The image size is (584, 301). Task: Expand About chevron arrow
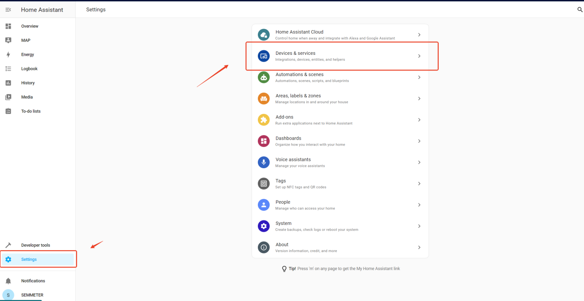419,248
